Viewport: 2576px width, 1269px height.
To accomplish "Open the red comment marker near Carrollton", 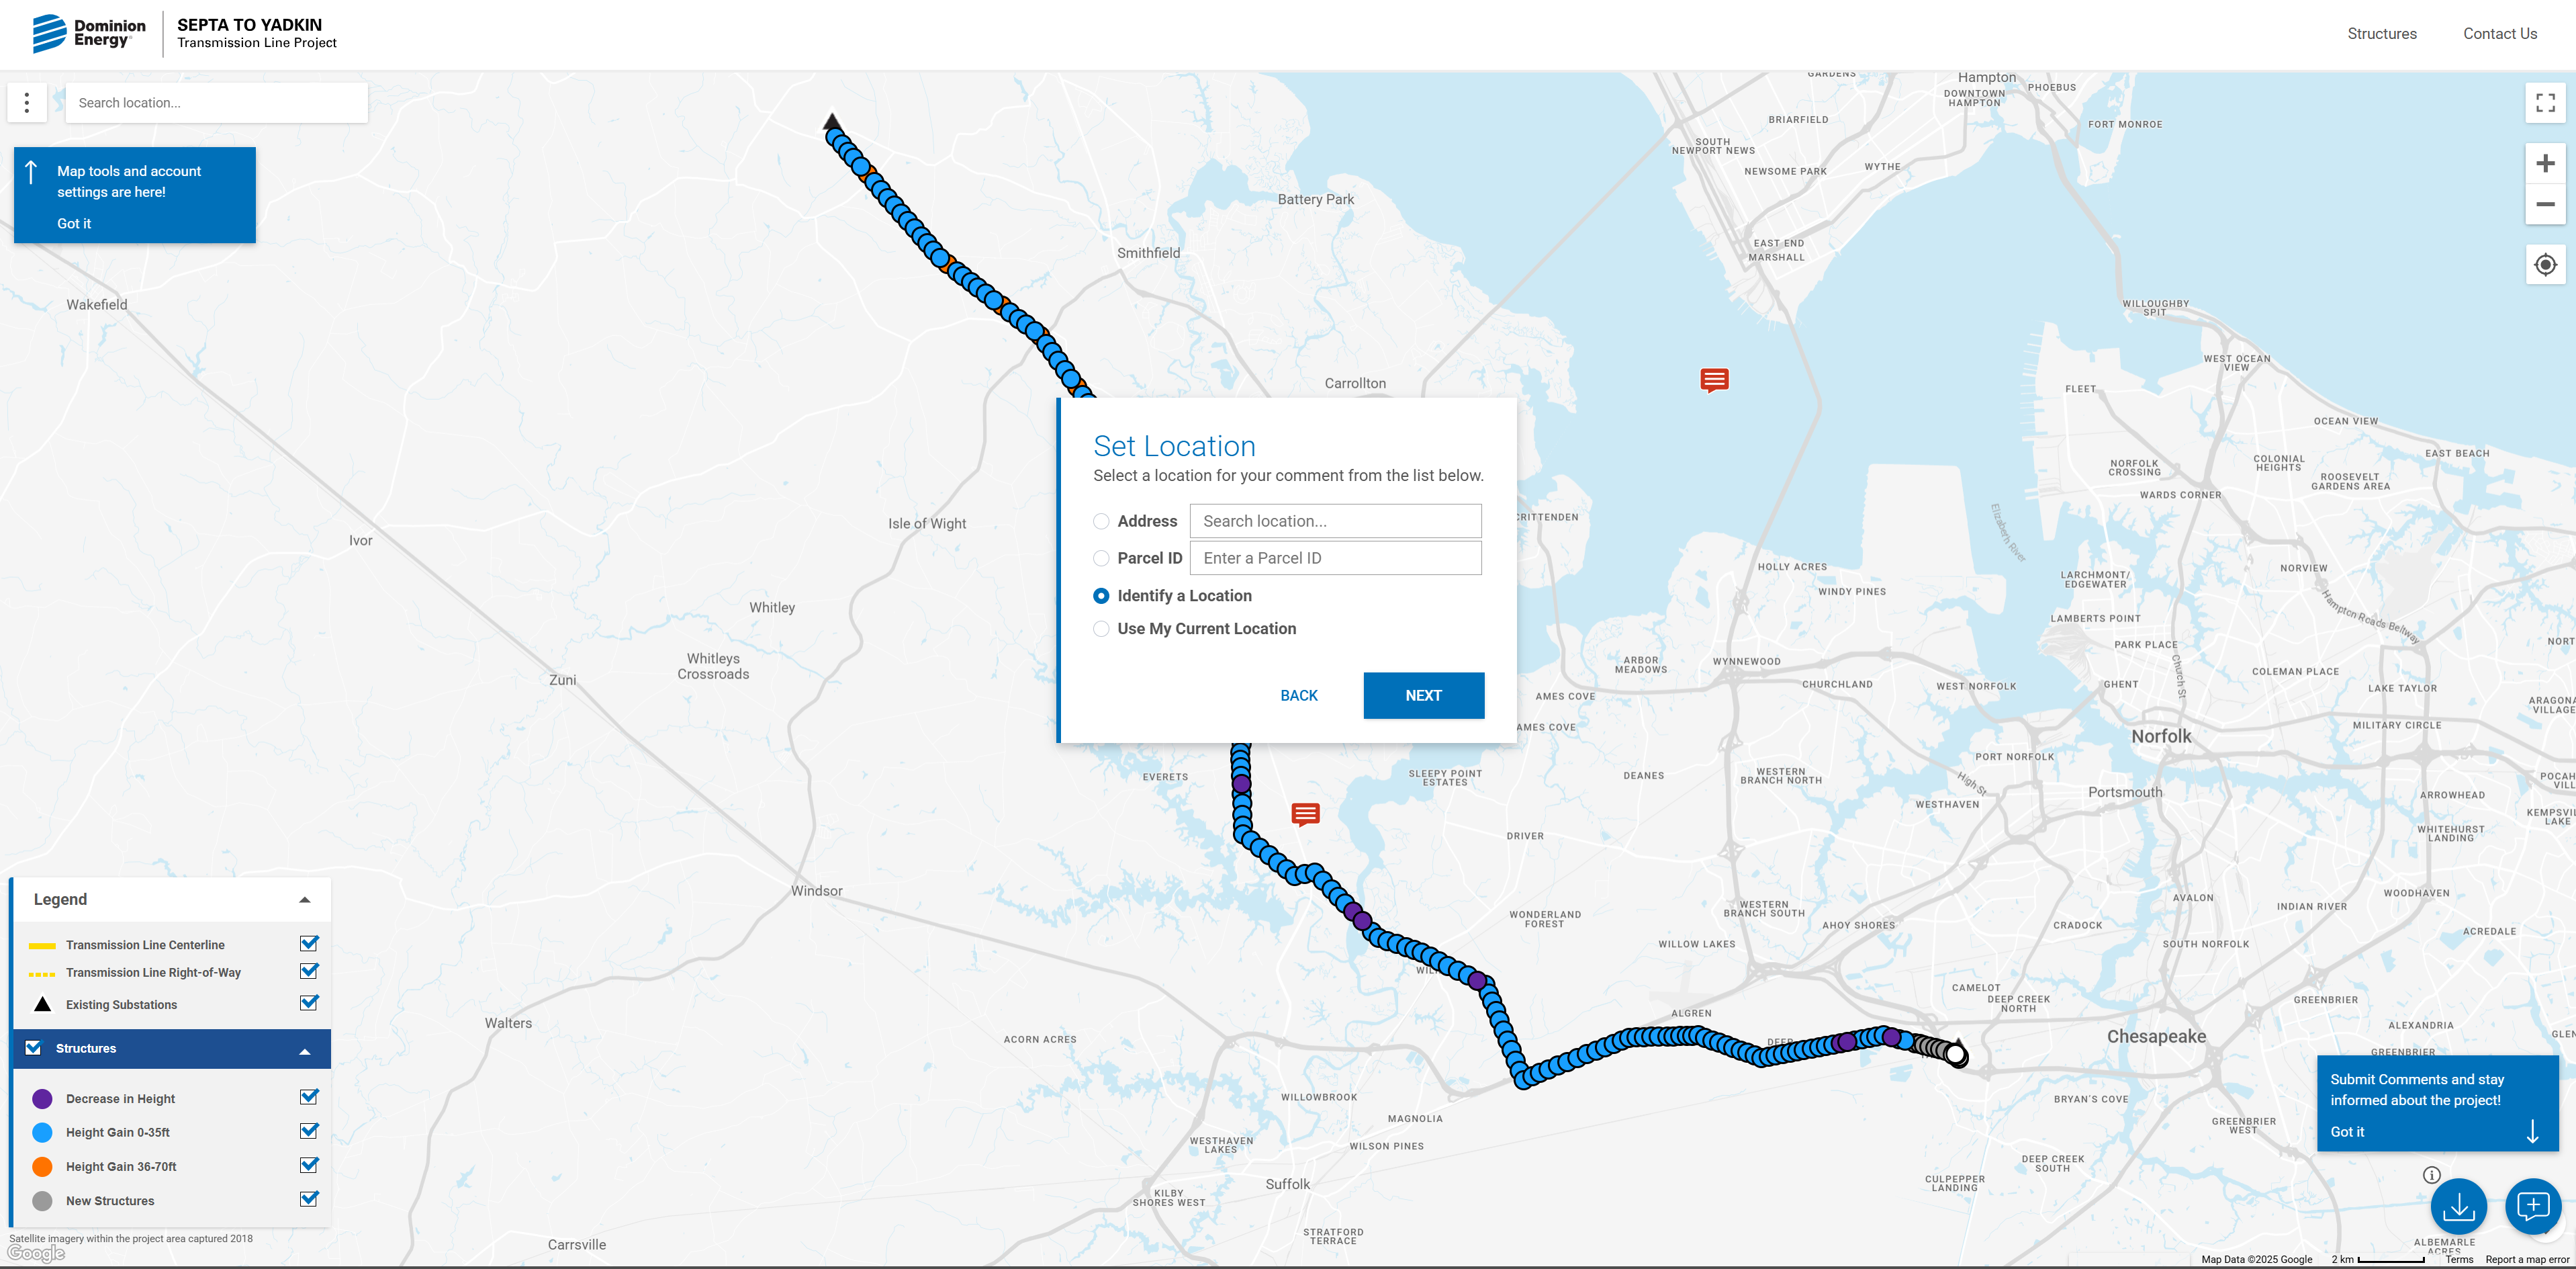I will [x=1714, y=379].
